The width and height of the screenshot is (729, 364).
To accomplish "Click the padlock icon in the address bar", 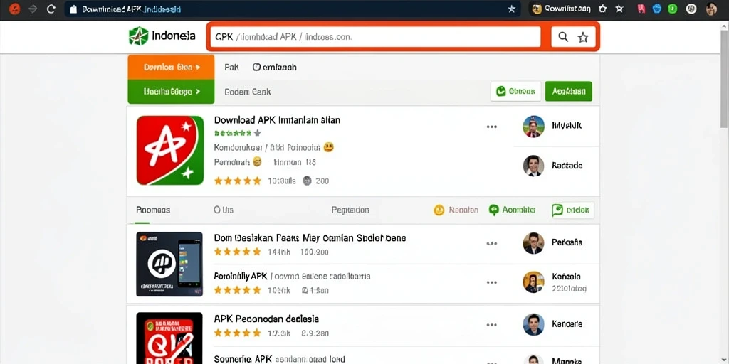I will pos(73,9).
